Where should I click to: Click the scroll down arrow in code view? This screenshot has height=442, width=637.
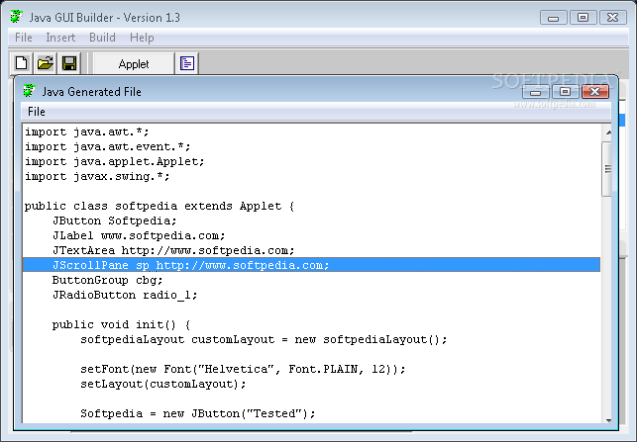coord(608,420)
